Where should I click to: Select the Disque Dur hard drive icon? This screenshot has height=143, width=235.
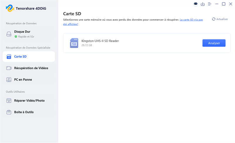(9, 34)
